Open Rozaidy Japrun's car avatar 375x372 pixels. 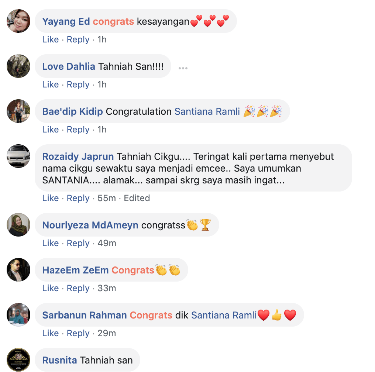(18, 156)
